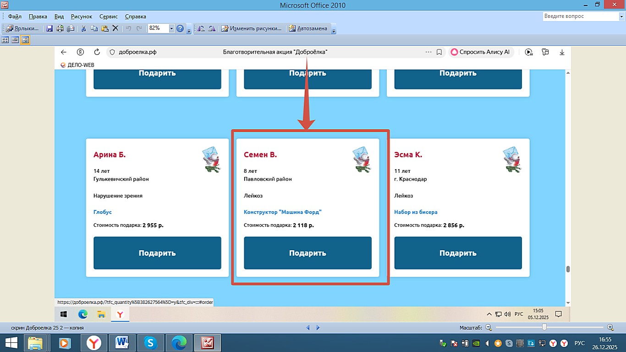Click the Paste clipboard icon
This screenshot has width=626, height=352.
[104, 28]
